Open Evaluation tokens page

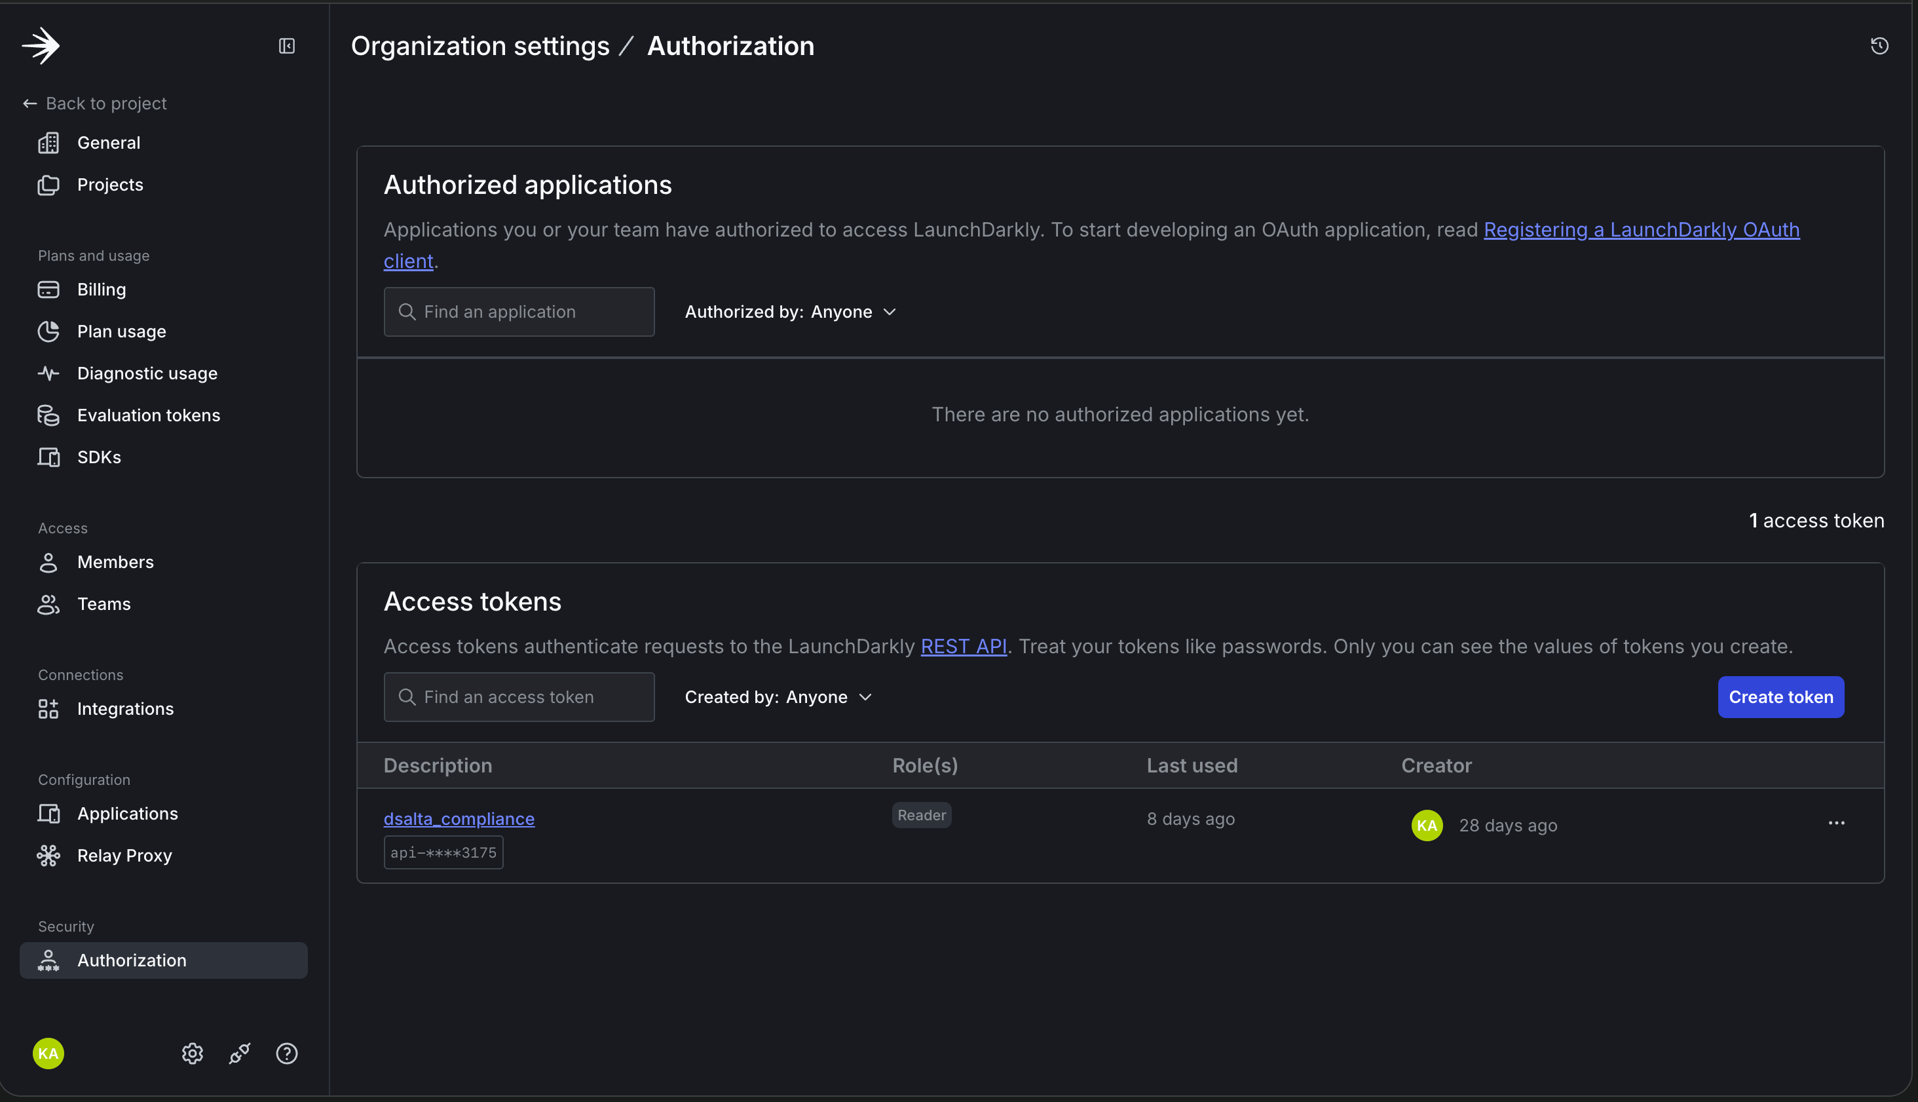163,415
